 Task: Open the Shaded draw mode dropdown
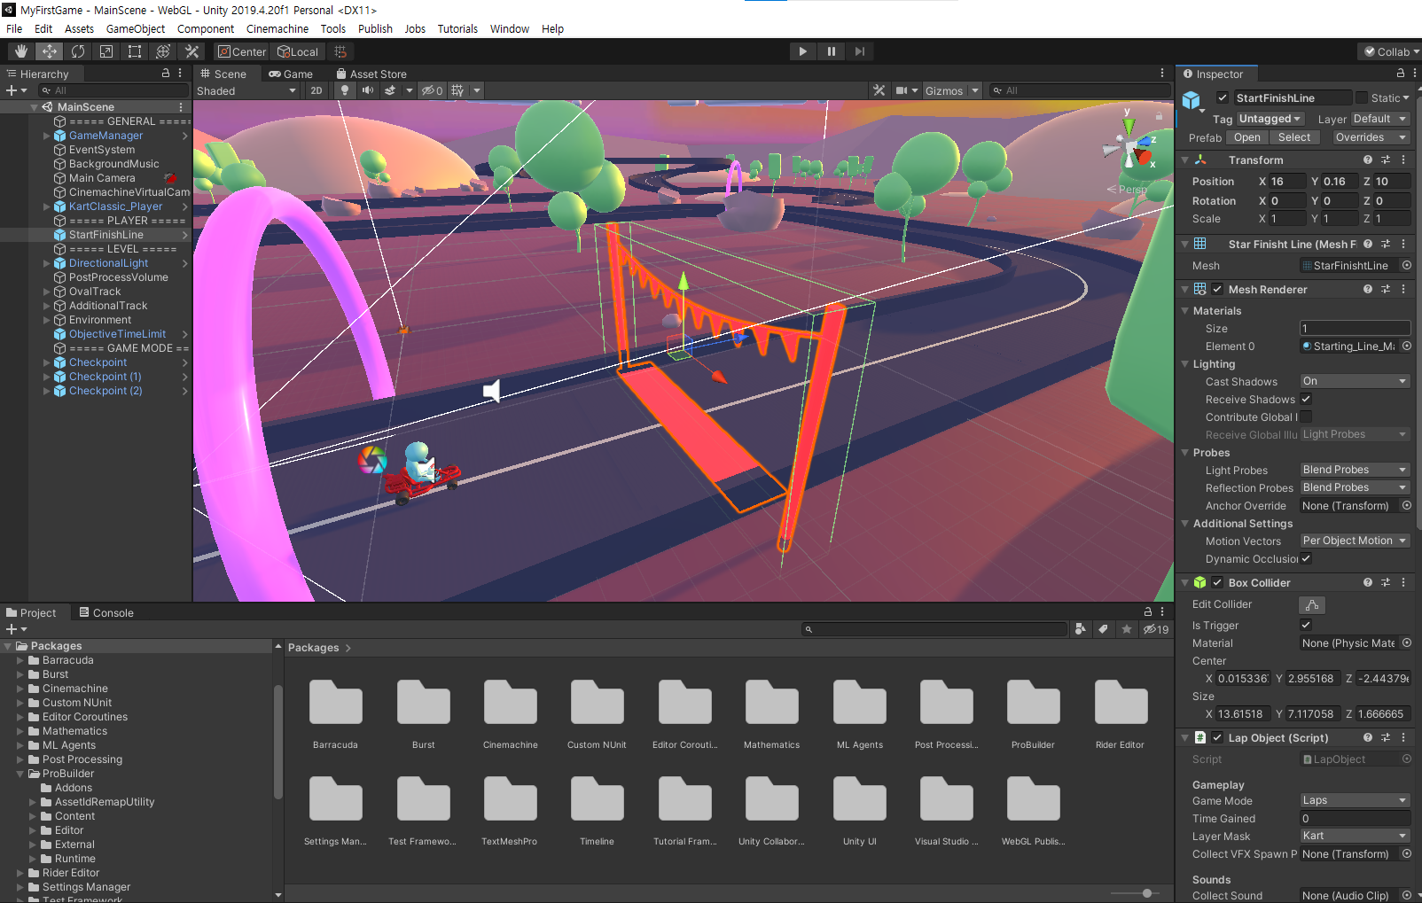[x=246, y=90]
